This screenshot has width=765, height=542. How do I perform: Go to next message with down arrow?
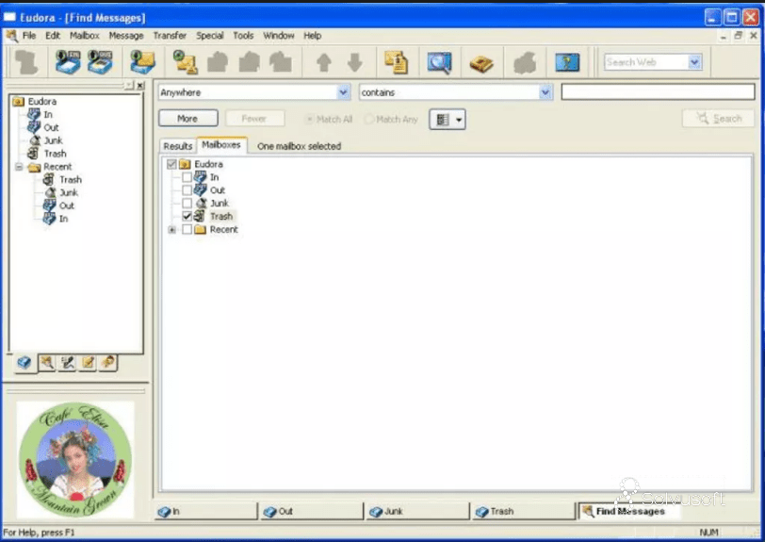(x=354, y=63)
